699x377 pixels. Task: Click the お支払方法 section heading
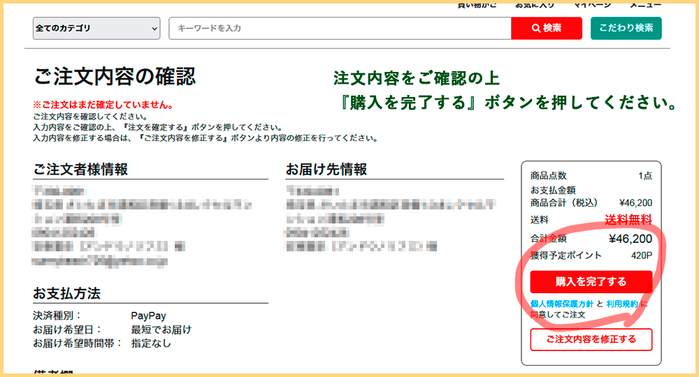tap(68, 293)
